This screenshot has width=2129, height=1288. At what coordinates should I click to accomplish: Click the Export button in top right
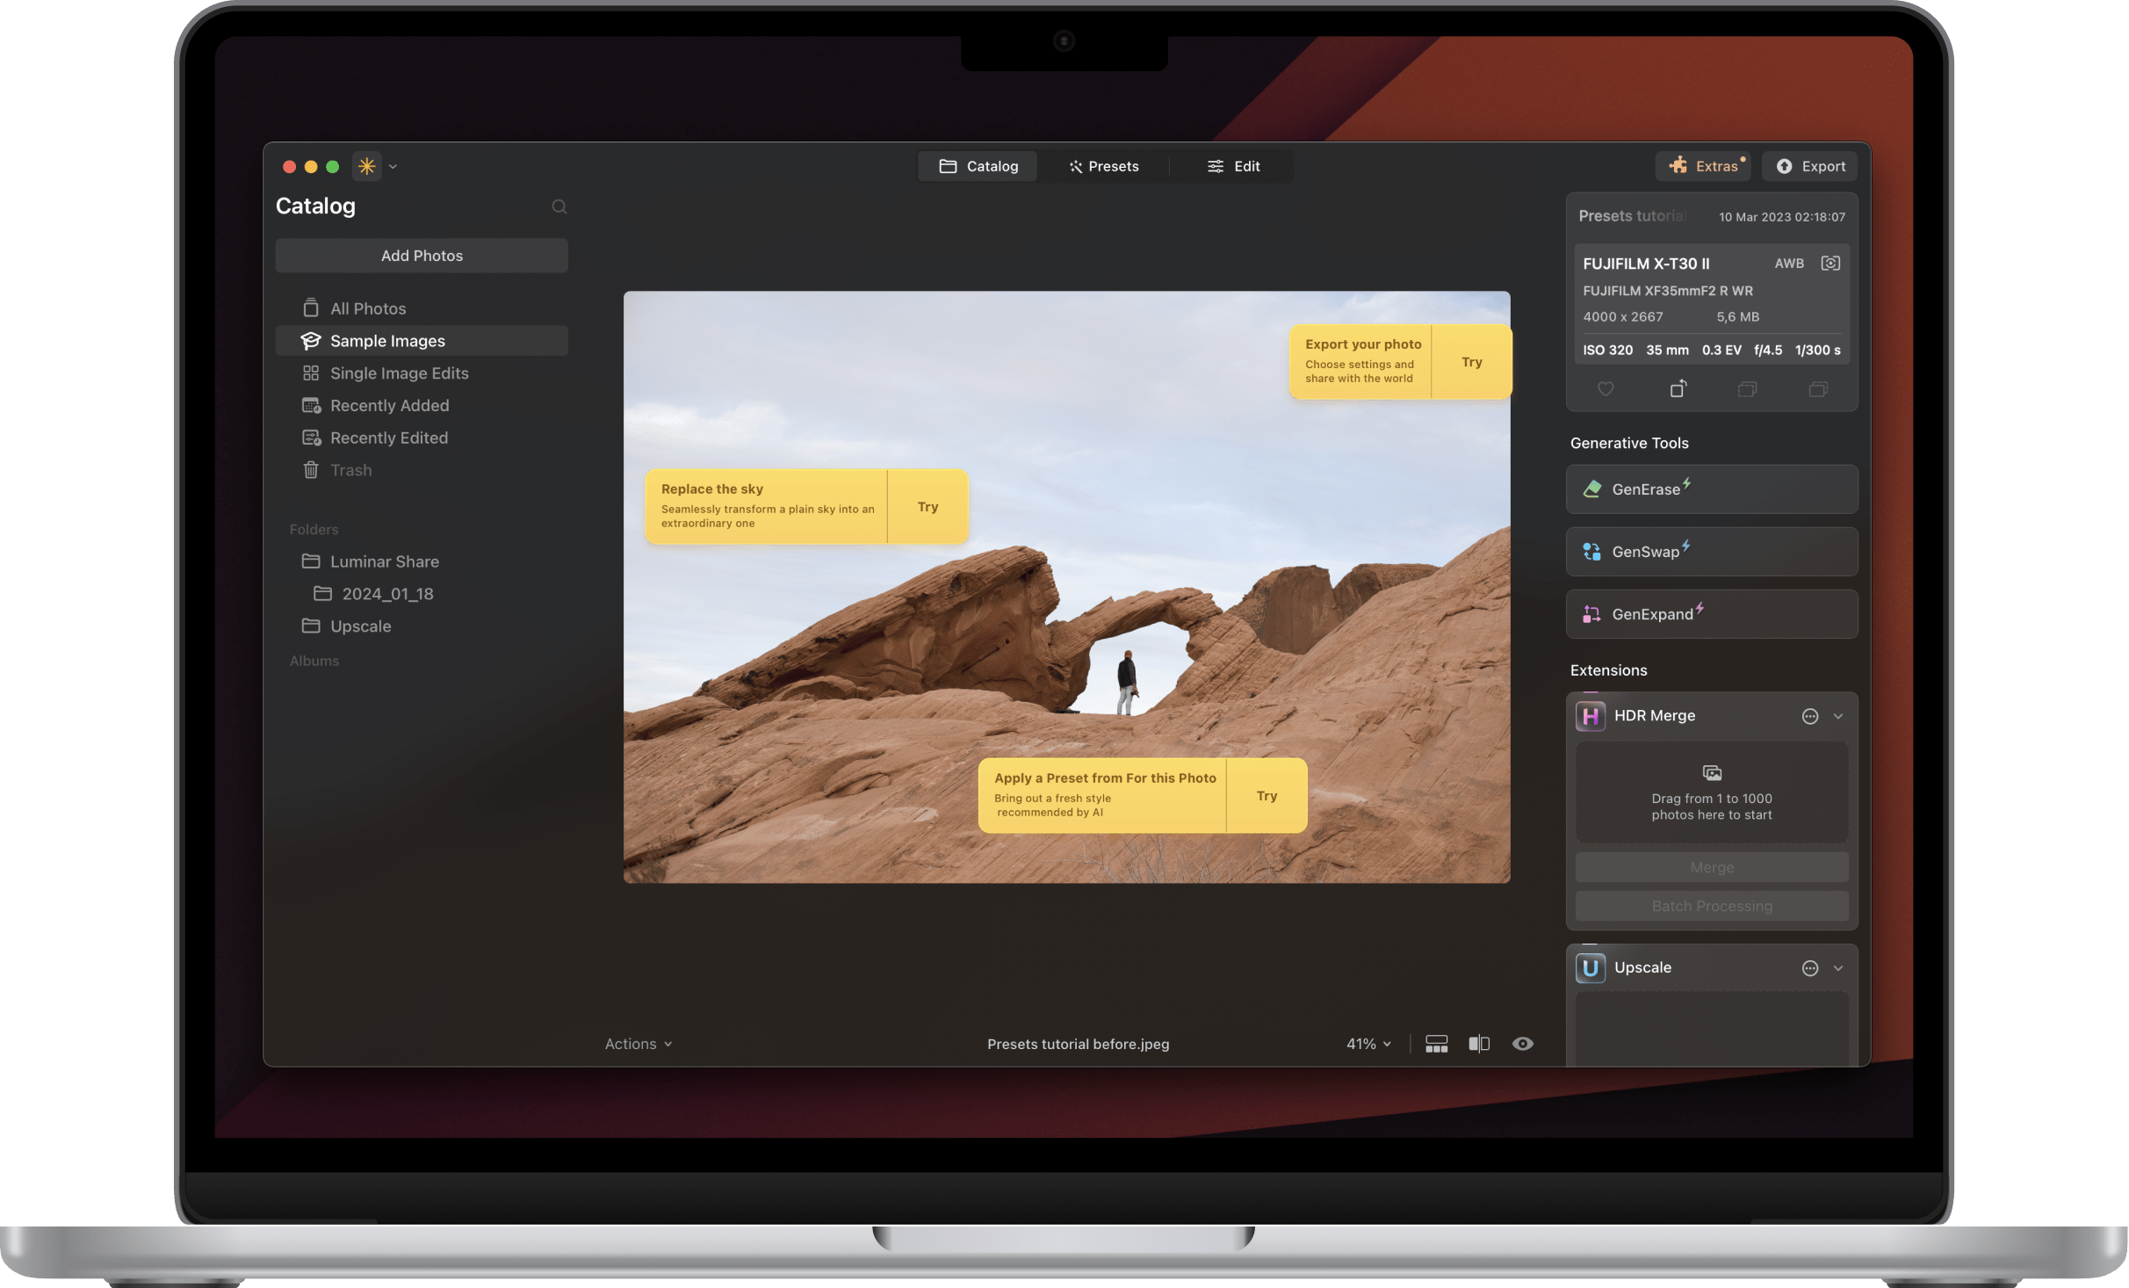point(1809,166)
